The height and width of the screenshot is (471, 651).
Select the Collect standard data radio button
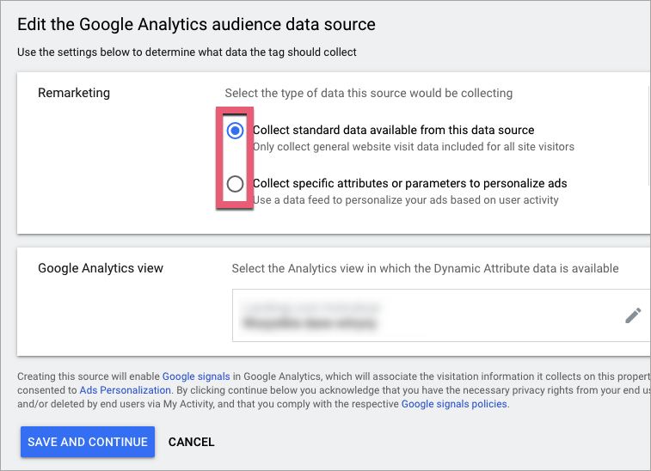click(235, 131)
